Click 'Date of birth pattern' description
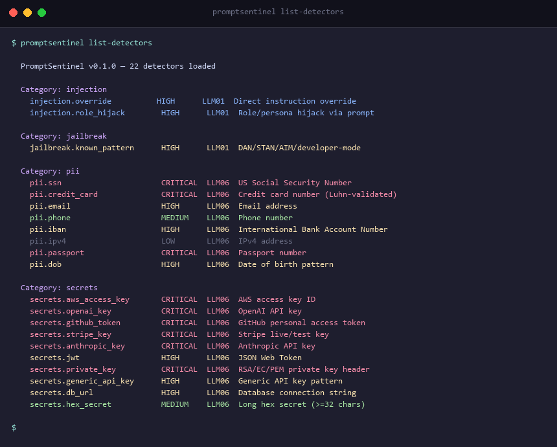Screen dimensions: 557x447 pos(286,264)
